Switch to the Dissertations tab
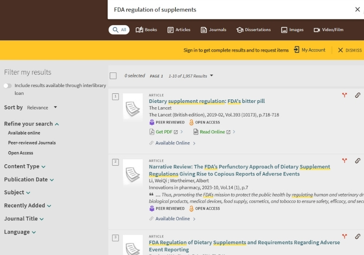The image size is (364, 255). (x=254, y=30)
